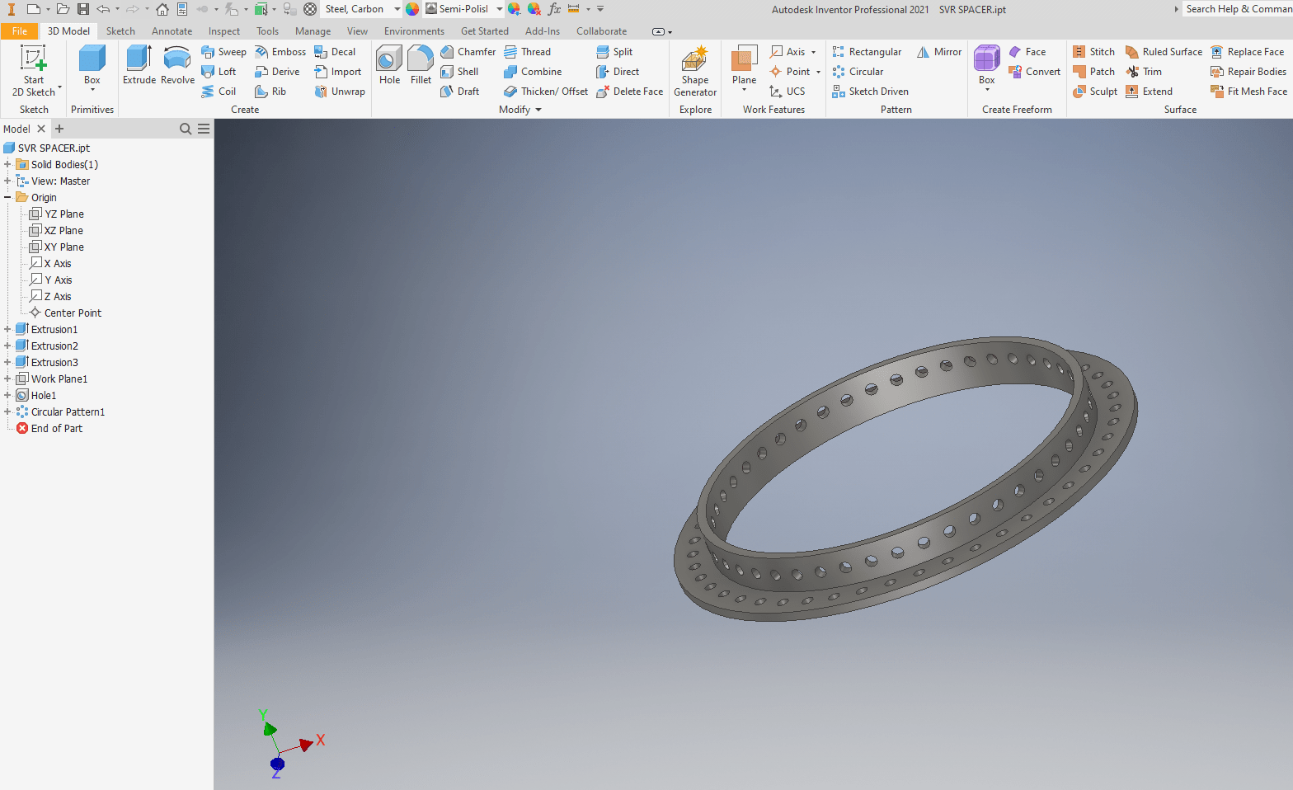Click the Search Help & Commands field
The image size is (1293, 790).
coord(1237,9)
